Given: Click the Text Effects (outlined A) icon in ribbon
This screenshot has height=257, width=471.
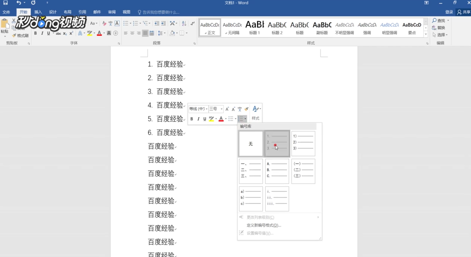Looking at the screenshot, I should point(80,33).
